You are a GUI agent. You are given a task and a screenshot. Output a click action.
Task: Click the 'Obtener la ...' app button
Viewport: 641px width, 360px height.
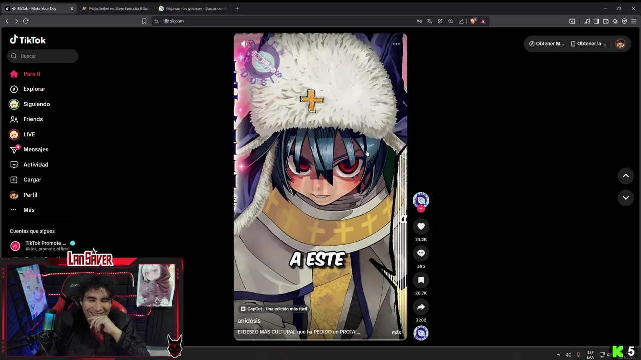(588, 44)
